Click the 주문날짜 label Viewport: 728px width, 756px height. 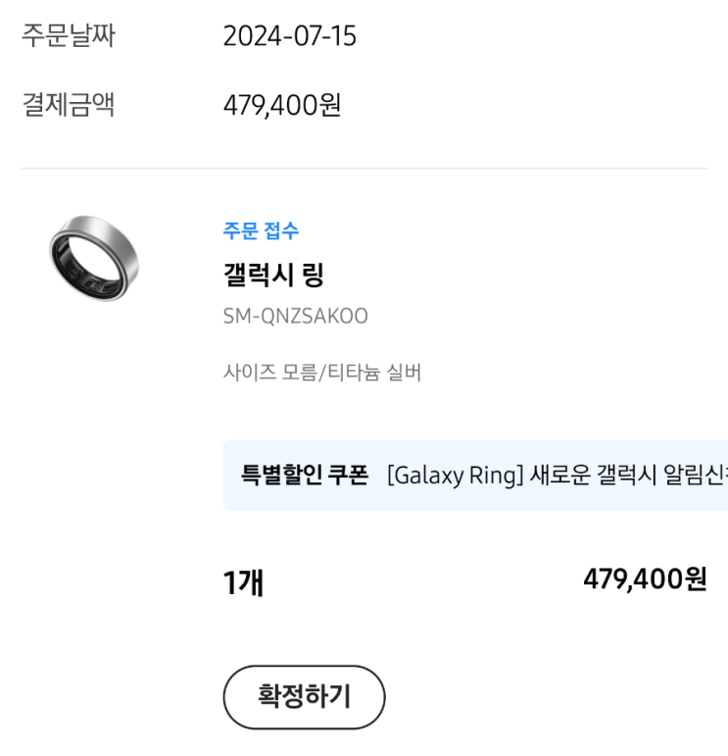pos(69,36)
